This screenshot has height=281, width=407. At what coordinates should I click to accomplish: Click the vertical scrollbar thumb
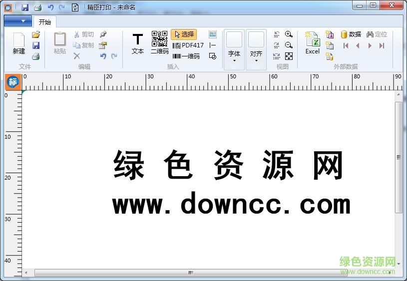pos(399,157)
